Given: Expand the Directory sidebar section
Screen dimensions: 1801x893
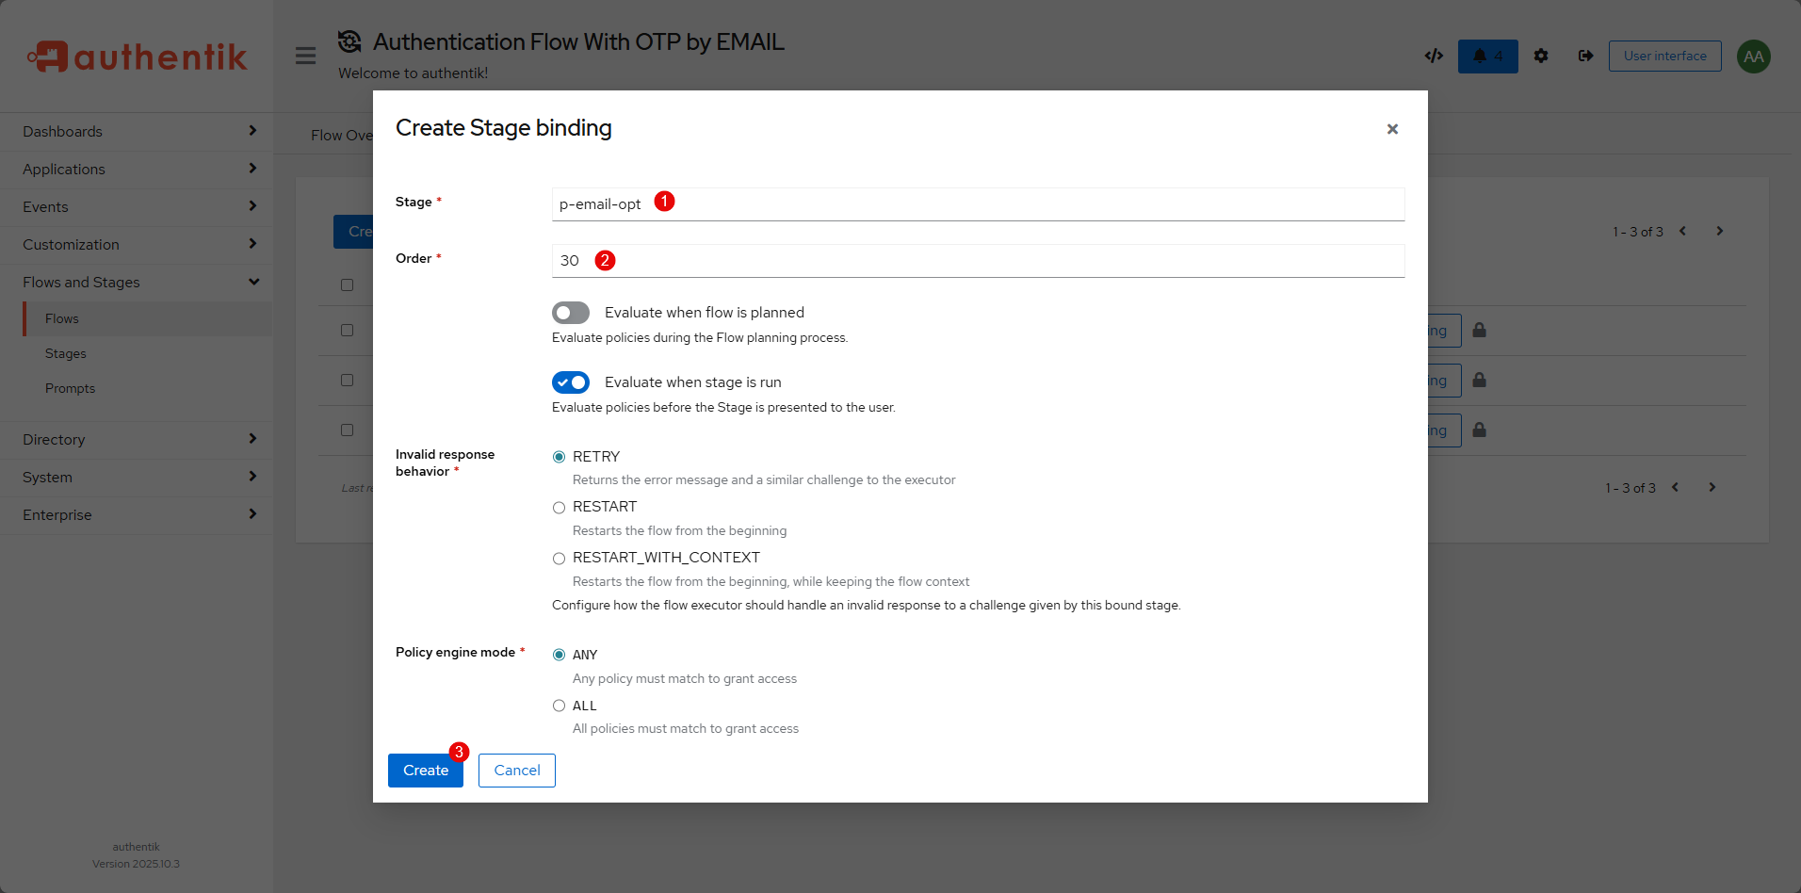Looking at the screenshot, I should (137, 440).
